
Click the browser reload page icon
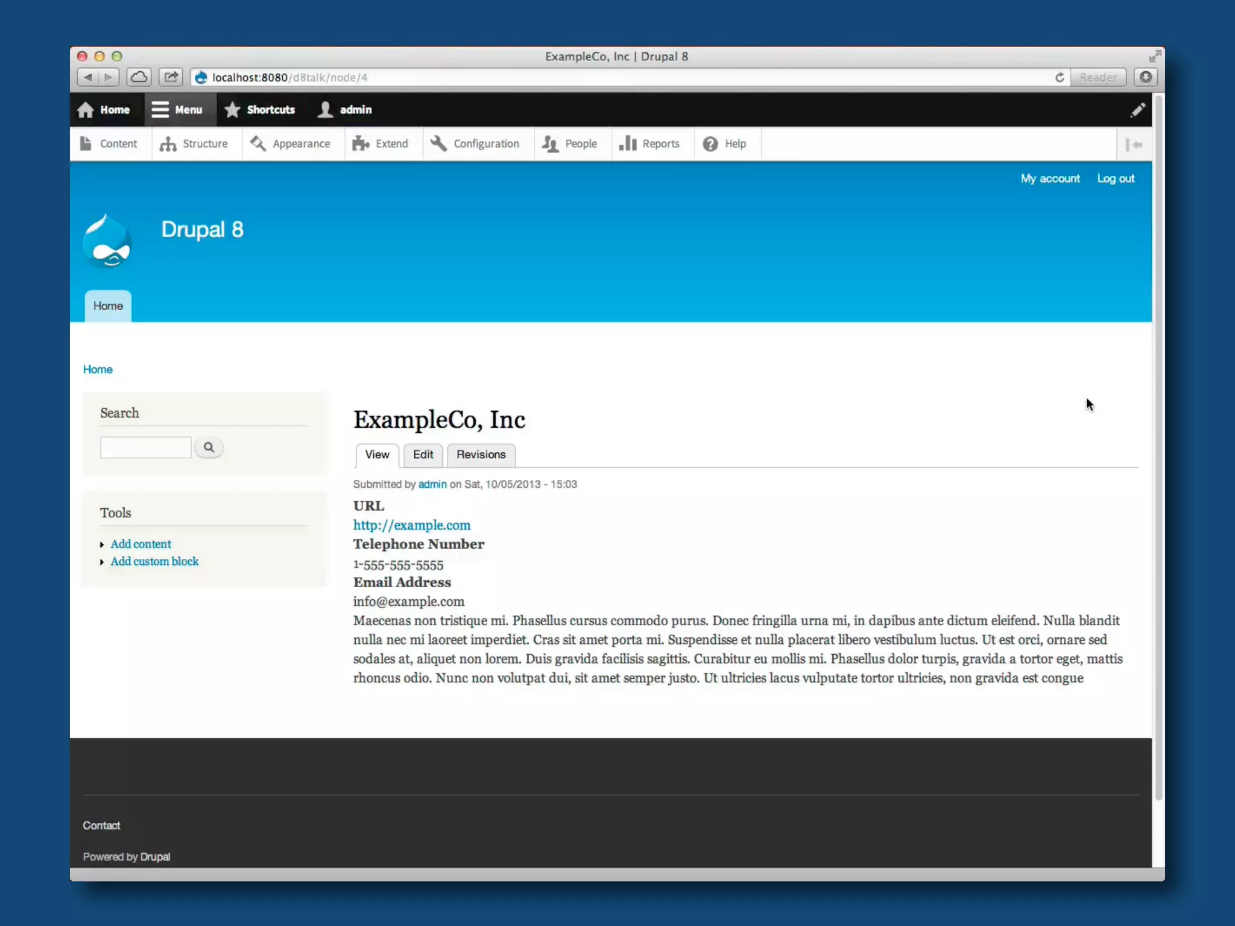[x=1060, y=77]
